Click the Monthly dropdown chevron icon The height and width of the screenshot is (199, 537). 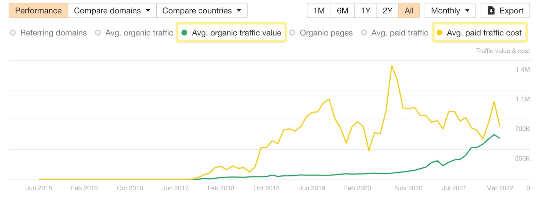[x=468, y=10]
